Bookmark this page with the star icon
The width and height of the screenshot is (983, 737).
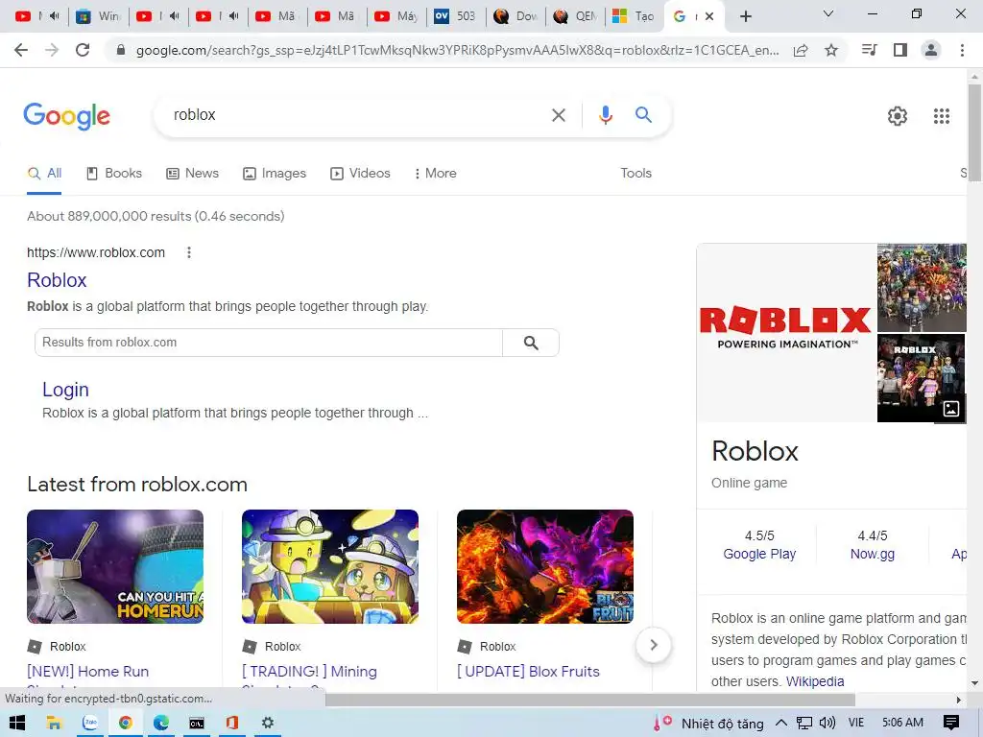pyautogui.click(x=831, y=50)
